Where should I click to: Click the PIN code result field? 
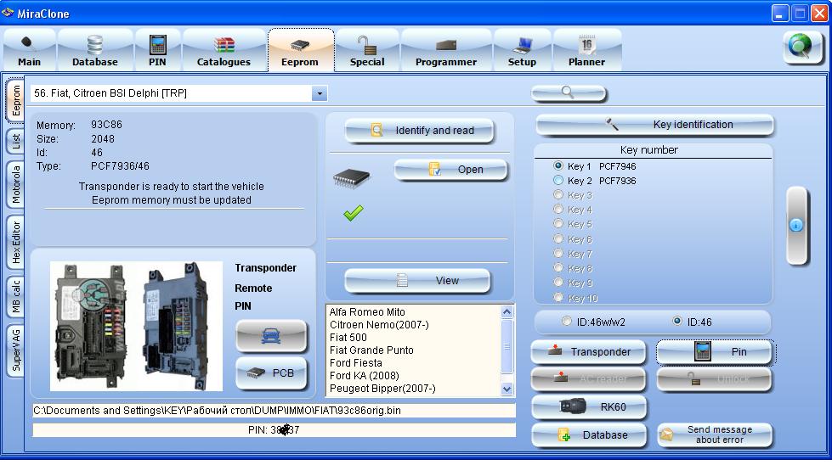pyautogui.click(x=274, y=430)
